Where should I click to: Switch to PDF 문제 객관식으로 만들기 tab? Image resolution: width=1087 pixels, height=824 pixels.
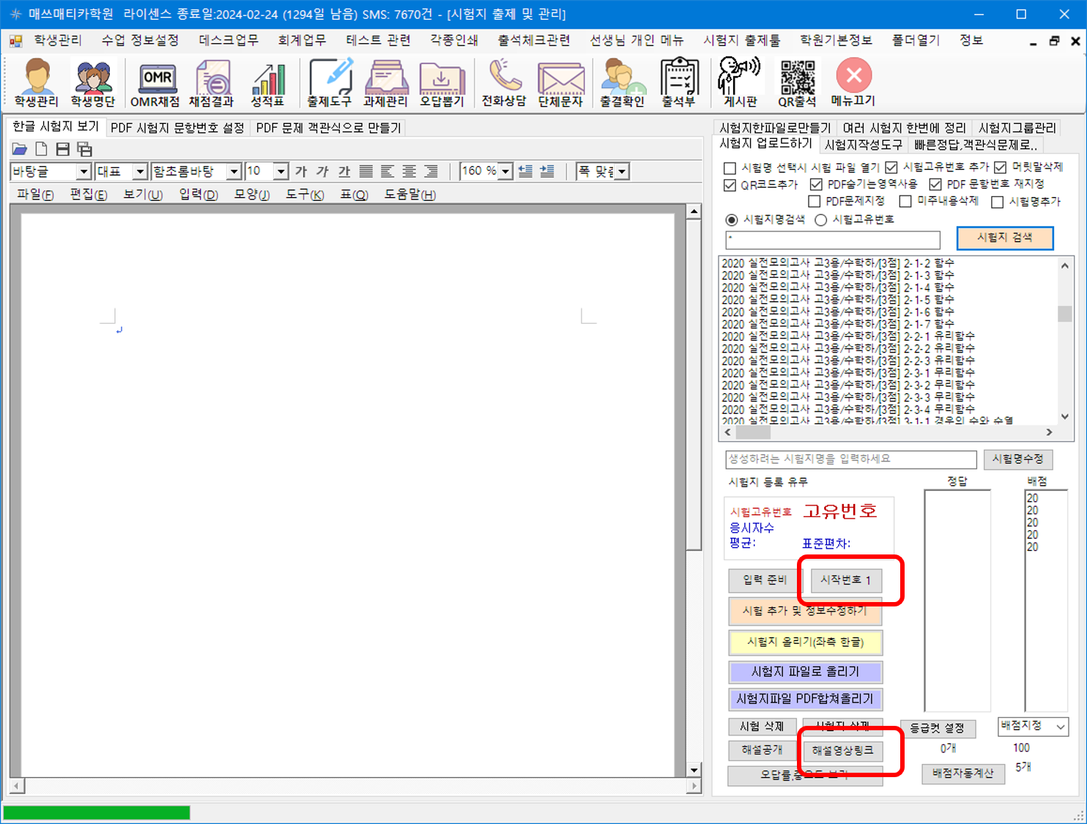pos(329,128)
